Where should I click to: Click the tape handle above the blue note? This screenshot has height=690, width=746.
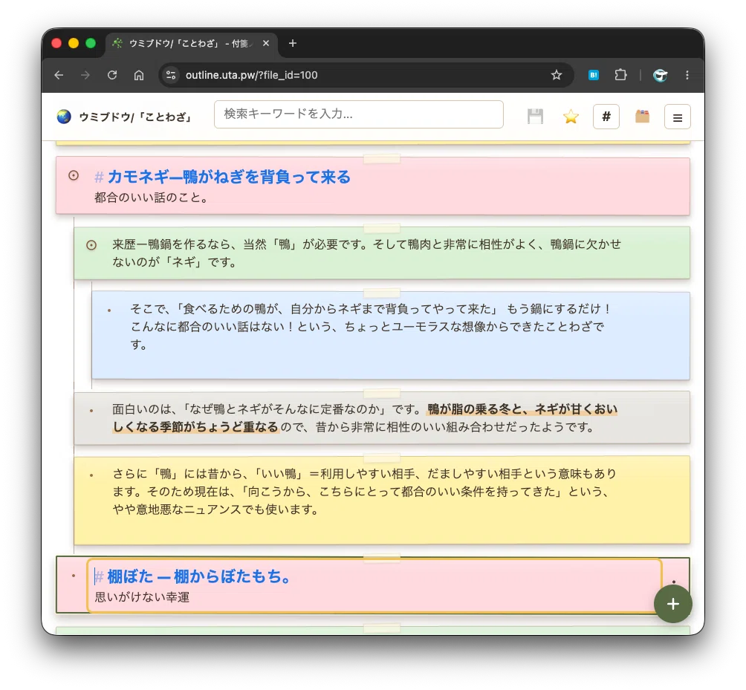[382, 293]
